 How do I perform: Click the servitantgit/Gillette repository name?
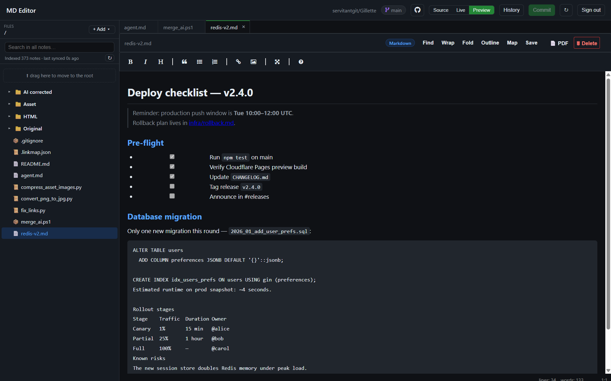click(x=354, y=10)
